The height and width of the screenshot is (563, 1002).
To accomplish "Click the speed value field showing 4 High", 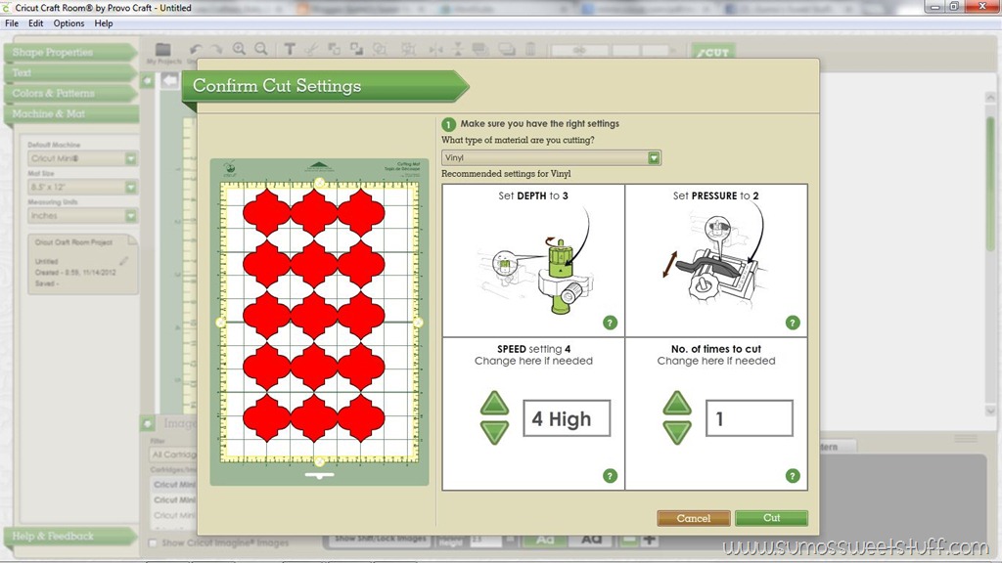I will point(567,418).
